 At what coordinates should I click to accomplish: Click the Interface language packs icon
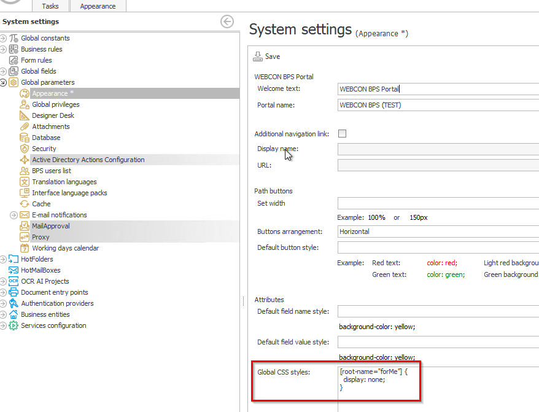(25, 193)
